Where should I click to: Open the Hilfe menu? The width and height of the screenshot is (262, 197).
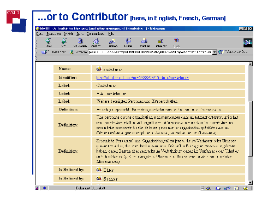tap(111, 34)
